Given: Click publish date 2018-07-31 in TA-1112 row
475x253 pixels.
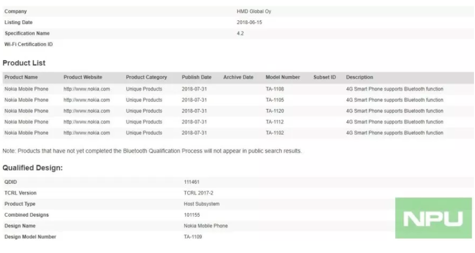Looking at the screenshot, I should coord(194,122).
